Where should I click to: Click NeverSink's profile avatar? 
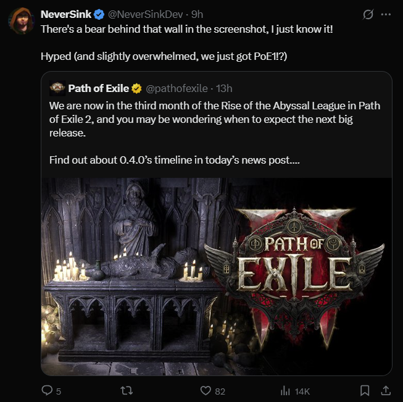20,20
